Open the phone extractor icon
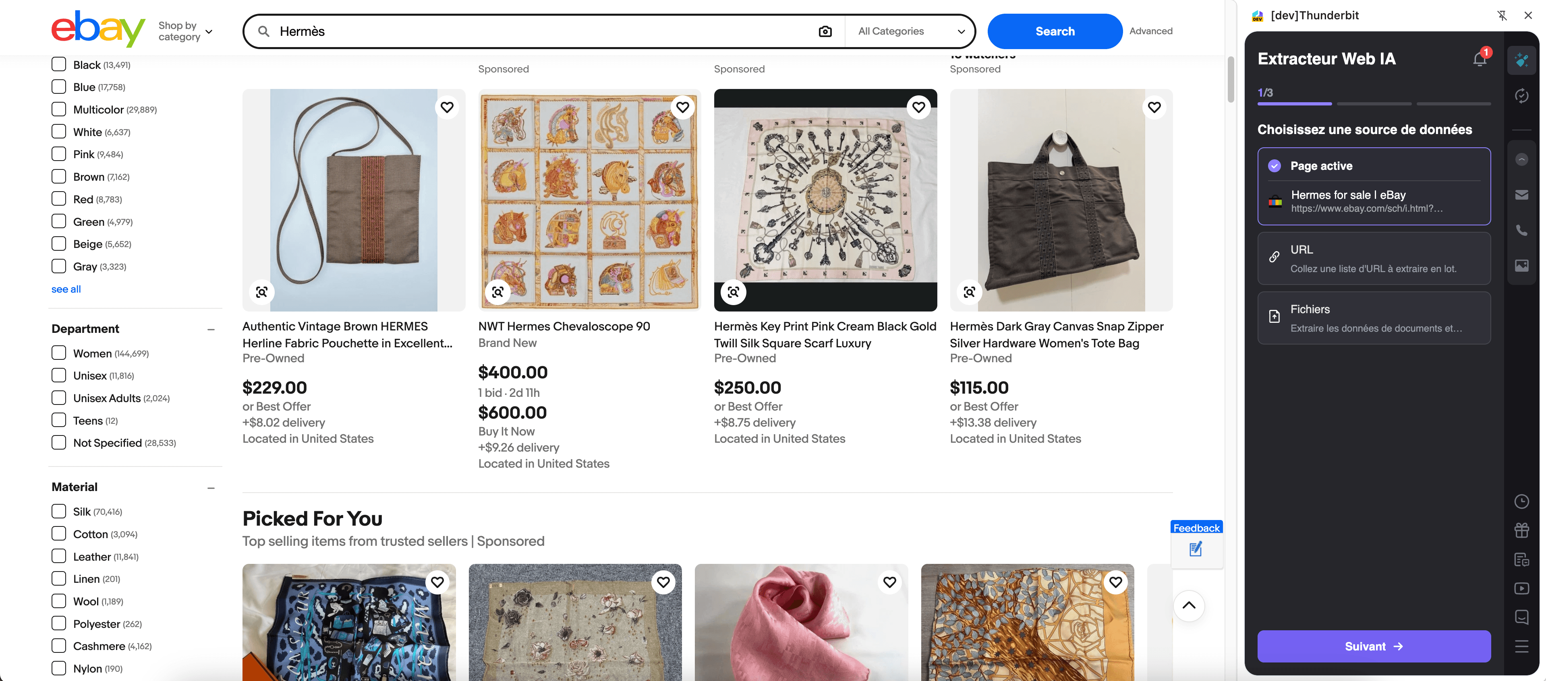This screenshot has height=681, width=1546. 1522,229
